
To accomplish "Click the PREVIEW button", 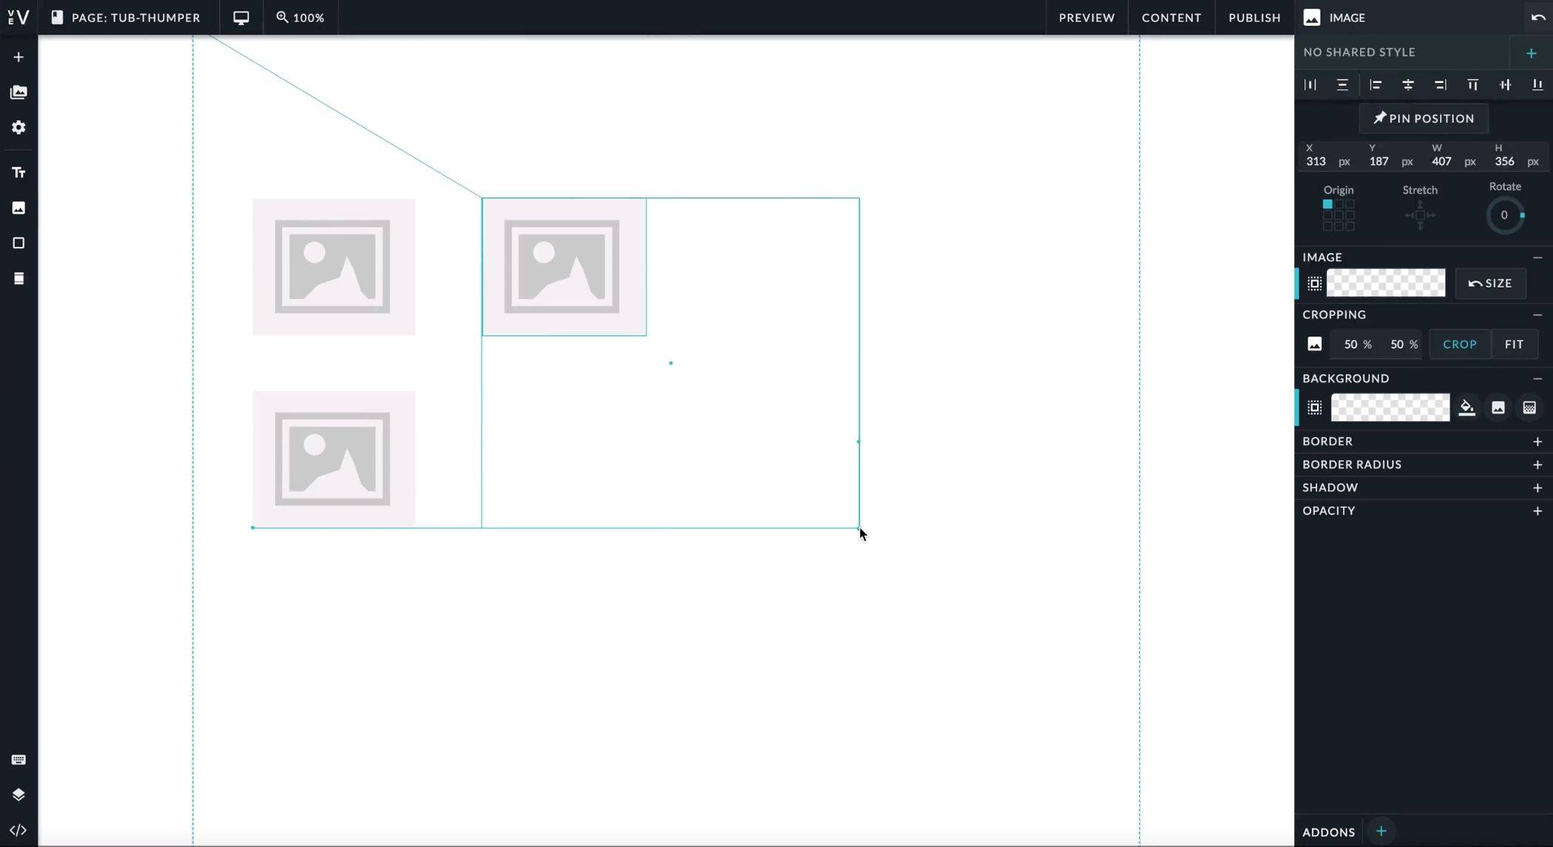I will point(1086,18).
